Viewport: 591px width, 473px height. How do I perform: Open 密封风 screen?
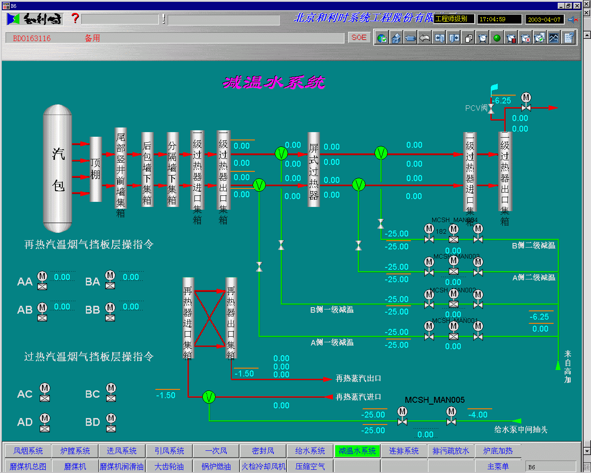(x=263, y=451)
